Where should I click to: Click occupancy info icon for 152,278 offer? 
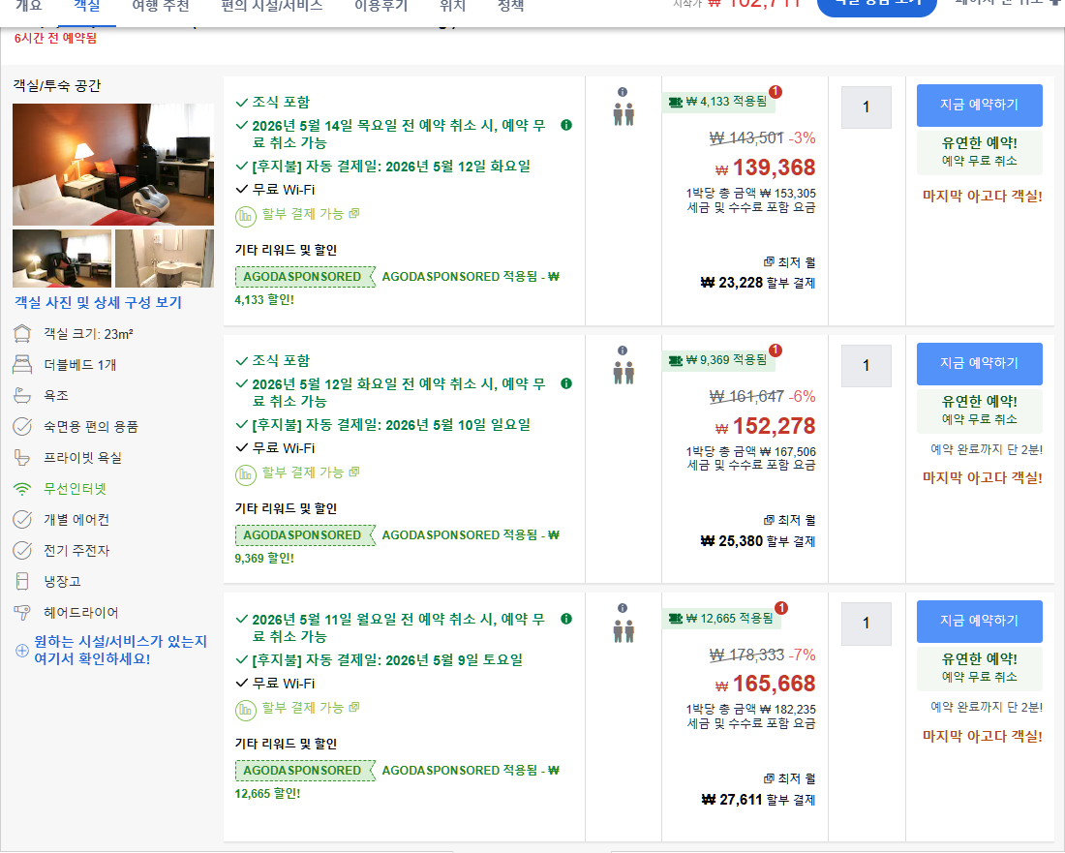pos(623,350)
